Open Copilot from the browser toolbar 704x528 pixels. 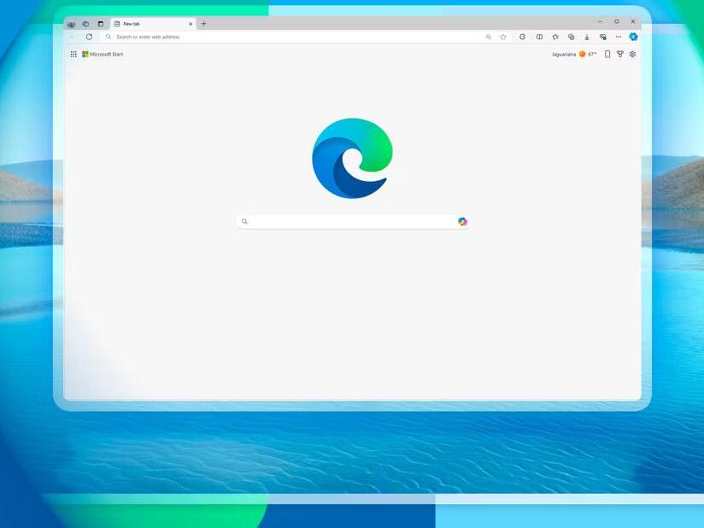[633, 37]
